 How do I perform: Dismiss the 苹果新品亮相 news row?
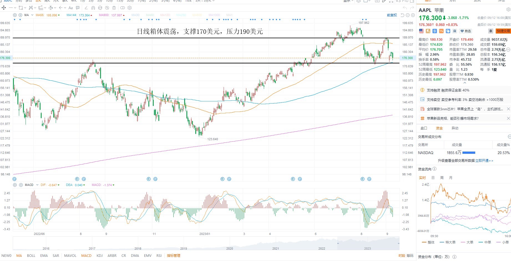coord(508,118)
